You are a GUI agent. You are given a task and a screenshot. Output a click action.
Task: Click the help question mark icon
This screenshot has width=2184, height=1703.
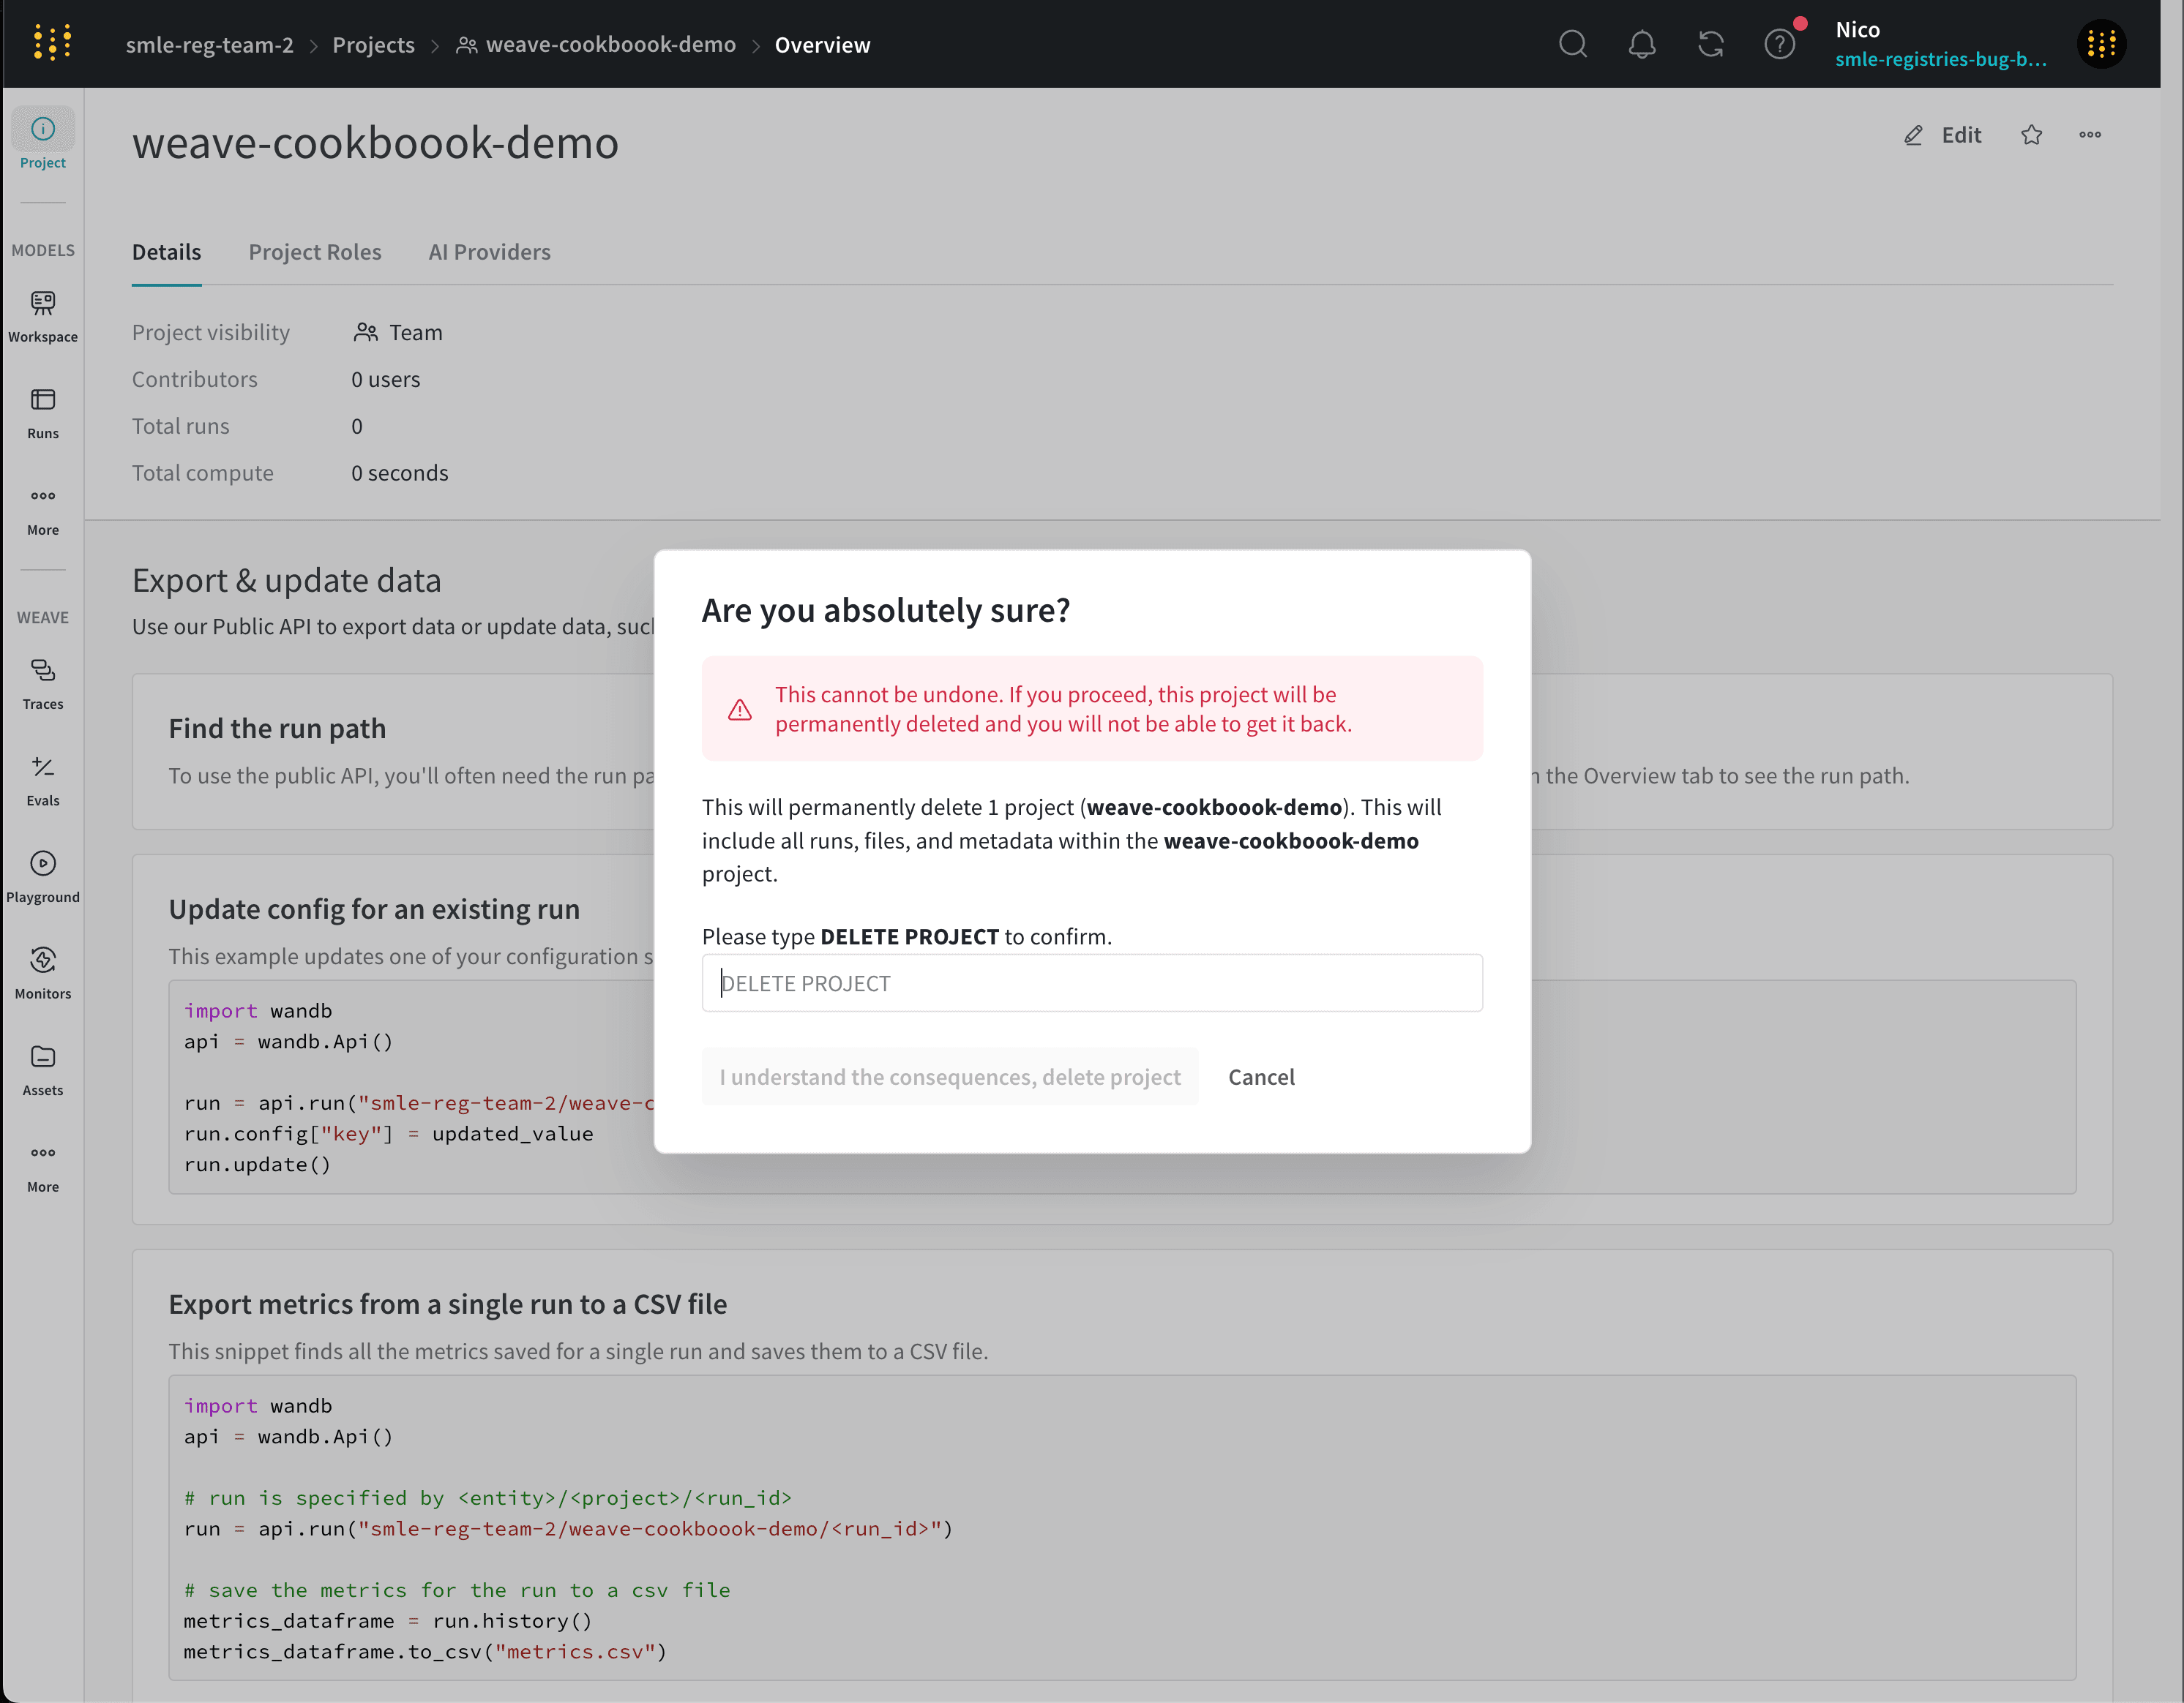(1780, 44)
